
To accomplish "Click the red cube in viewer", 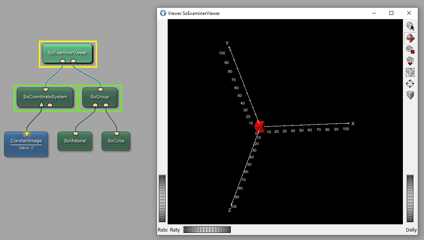I will [260, 127].
